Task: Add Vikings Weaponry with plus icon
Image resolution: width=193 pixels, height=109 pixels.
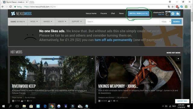Action: click(x=178, y=58)
